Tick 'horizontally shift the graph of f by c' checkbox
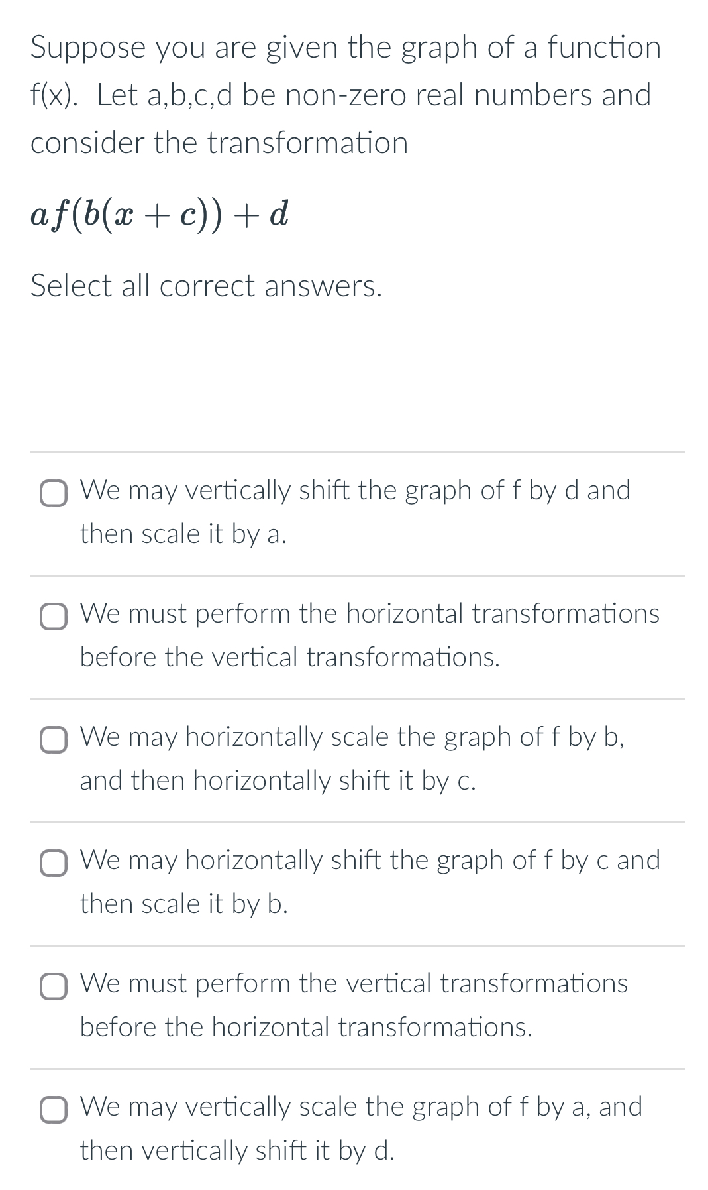This screenshot has width=708, height=1190. coord(55,864)
